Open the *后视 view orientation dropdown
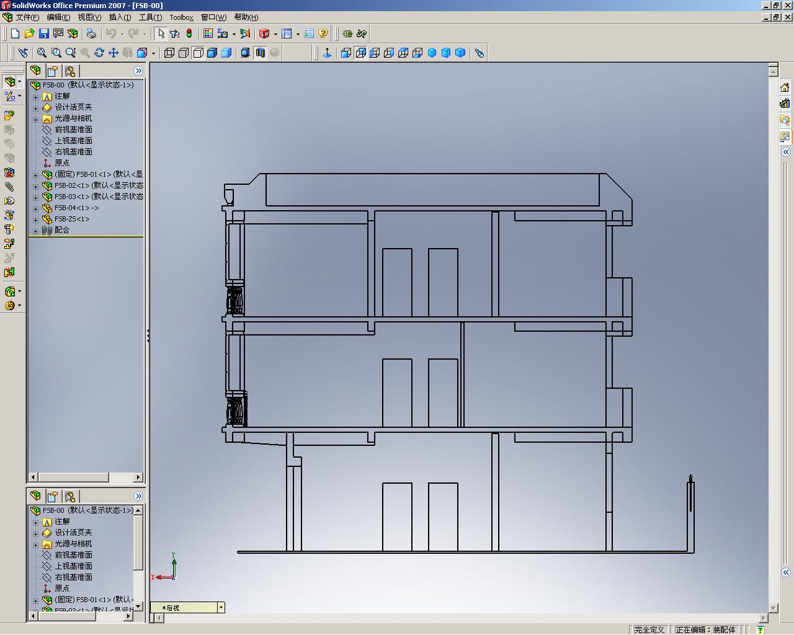The width and height of the screenshot is (794, 635). (220, 608)
